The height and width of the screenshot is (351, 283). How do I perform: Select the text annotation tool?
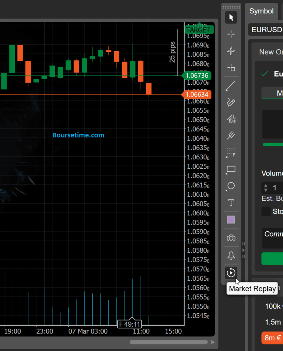click(231, 203)
